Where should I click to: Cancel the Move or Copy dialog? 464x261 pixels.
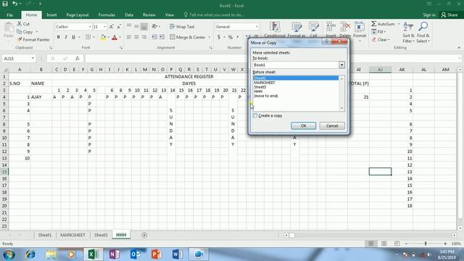(332, 125)
